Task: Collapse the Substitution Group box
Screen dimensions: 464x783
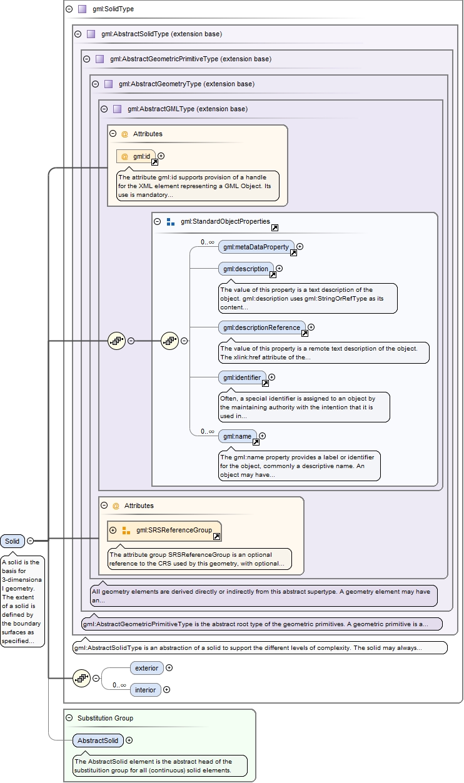Action: coord(69,718)
